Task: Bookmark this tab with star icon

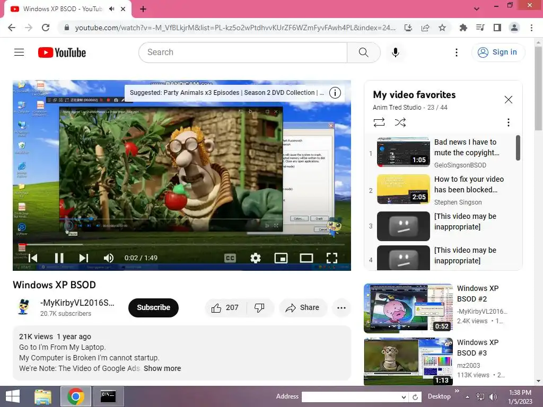Action: pyautogui.click(x=442, y=28)
